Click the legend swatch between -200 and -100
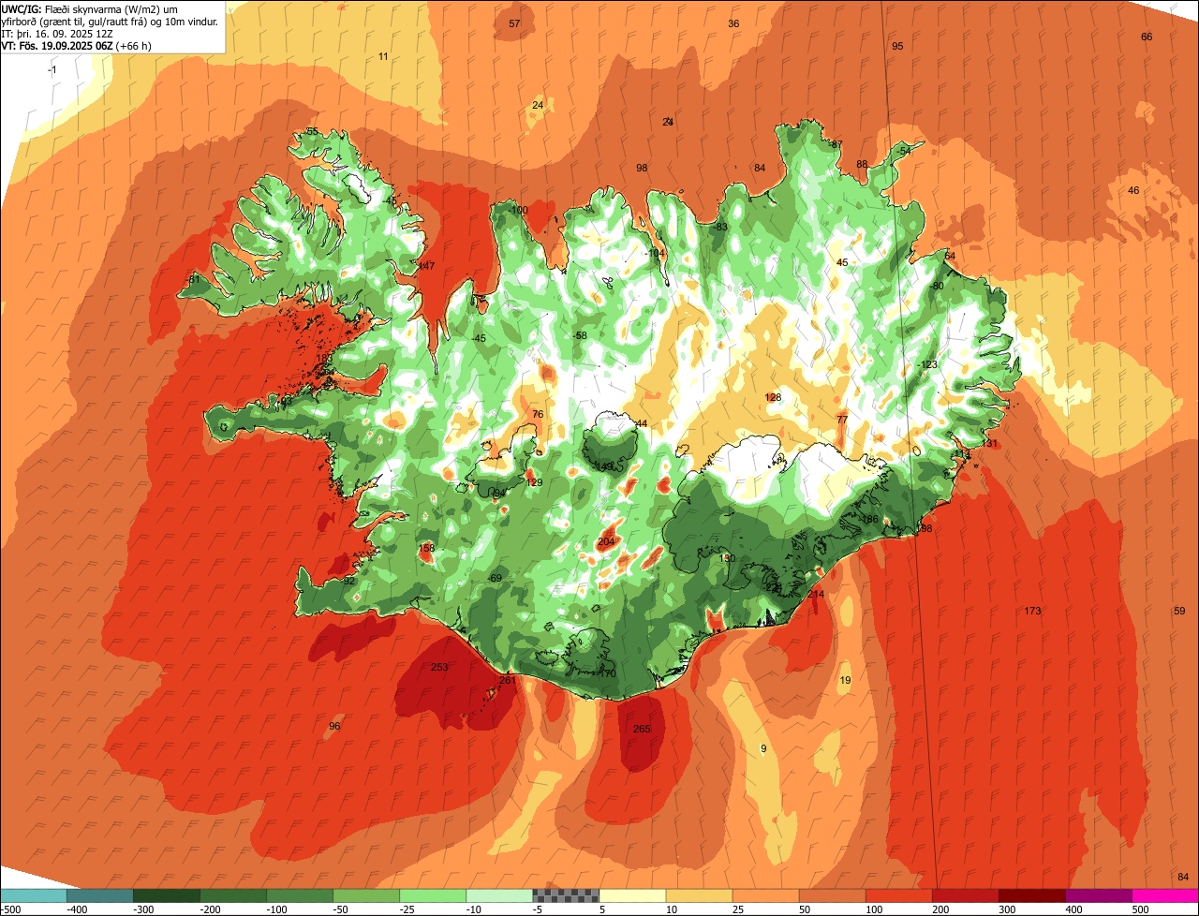 click(x=233, y=895)
